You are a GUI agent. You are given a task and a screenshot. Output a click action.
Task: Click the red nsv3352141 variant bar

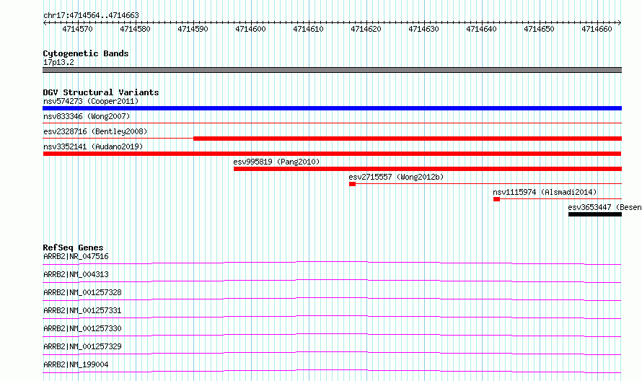[x=332, y=154]
